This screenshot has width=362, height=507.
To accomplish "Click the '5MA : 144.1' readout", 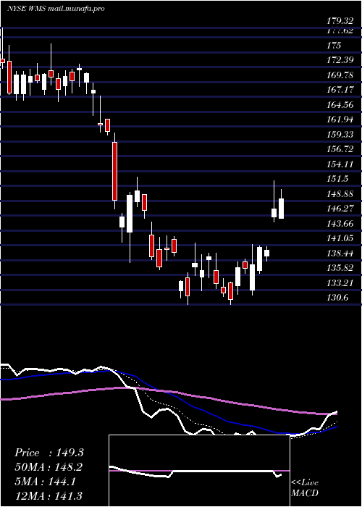I will click(x=45, y=482).
